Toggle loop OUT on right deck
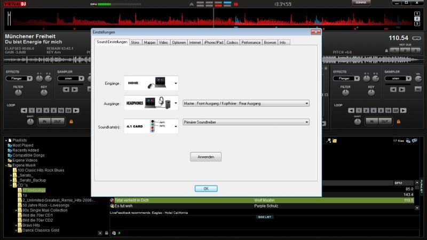Image resolution: width=427 pixels, height=240 pixels. (384, 122)
